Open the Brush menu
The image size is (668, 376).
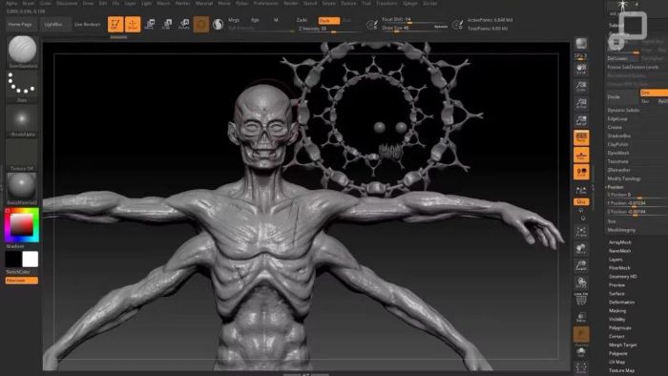(x=28, y=4)
